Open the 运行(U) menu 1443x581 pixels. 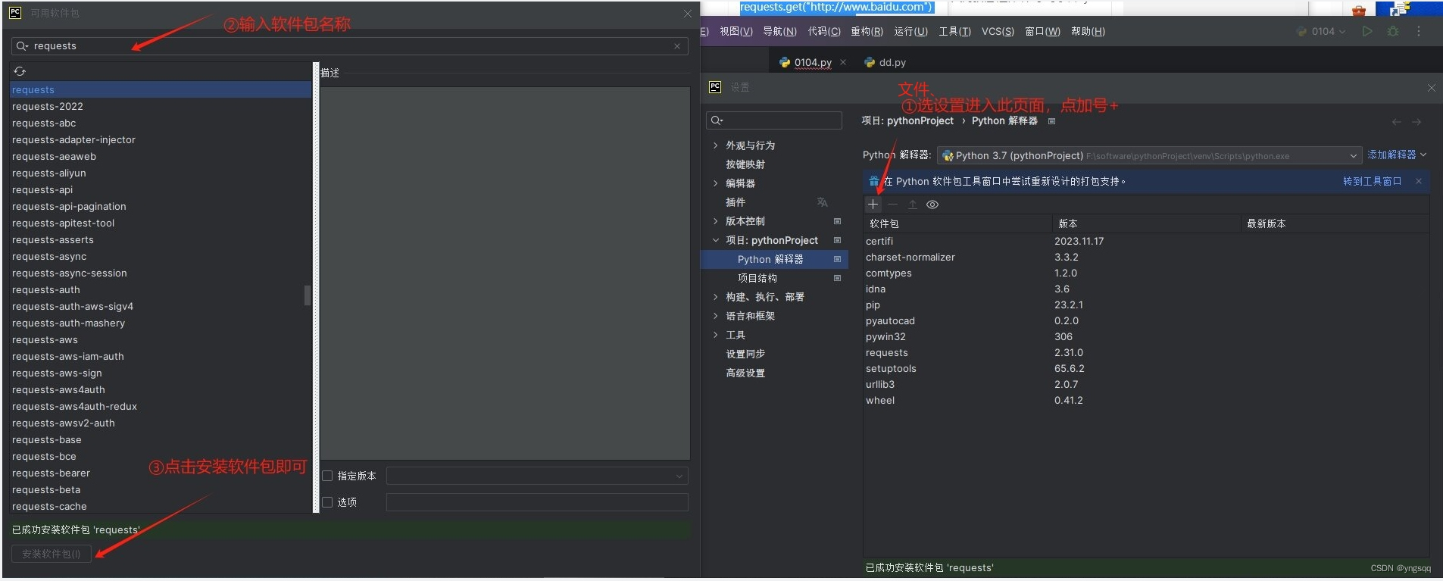coord(910,31)
